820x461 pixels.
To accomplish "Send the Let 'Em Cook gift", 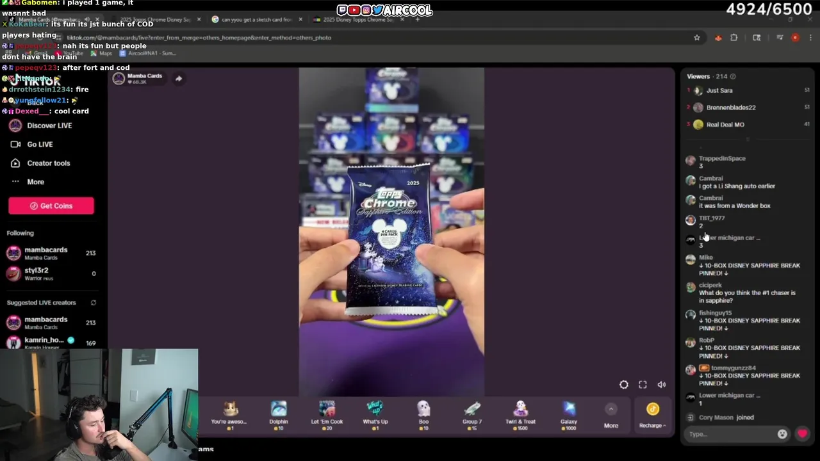I will (x=327, y=414).
